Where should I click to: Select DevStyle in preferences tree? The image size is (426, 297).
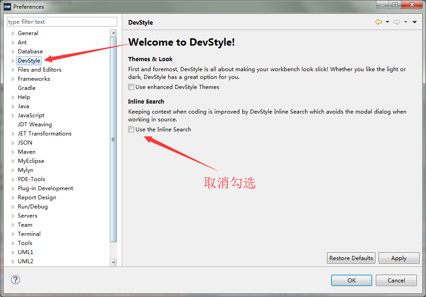[29, 60]
